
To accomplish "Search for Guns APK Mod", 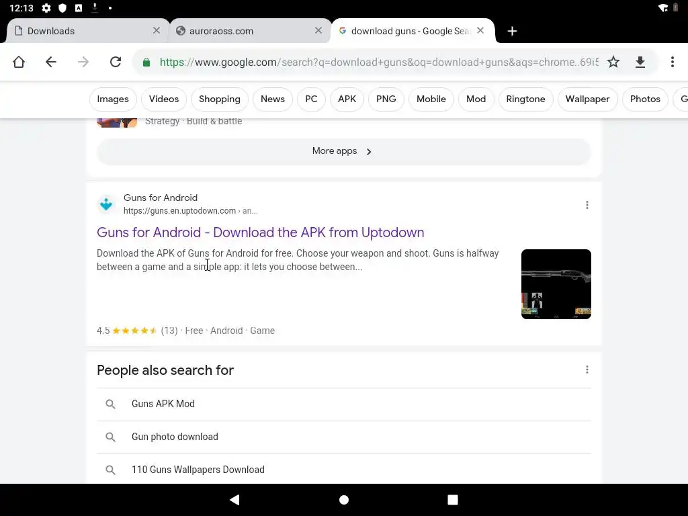I will point(343,404).
